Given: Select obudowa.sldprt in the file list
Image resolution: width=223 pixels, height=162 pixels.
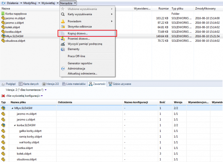Looking at the screenshot, I should [x=15, y=41].
